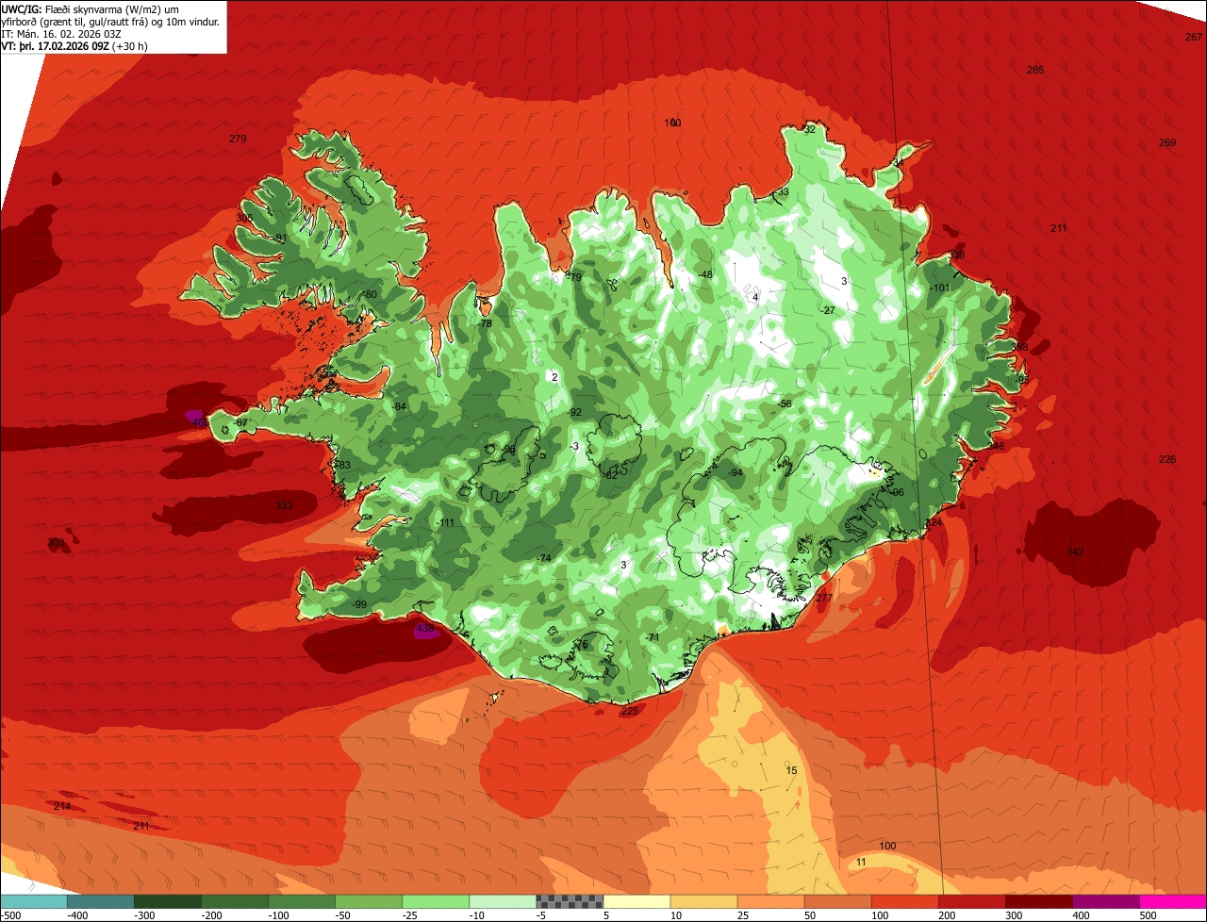Select the red-orange swatch between 100 and 200

point(904,901)
